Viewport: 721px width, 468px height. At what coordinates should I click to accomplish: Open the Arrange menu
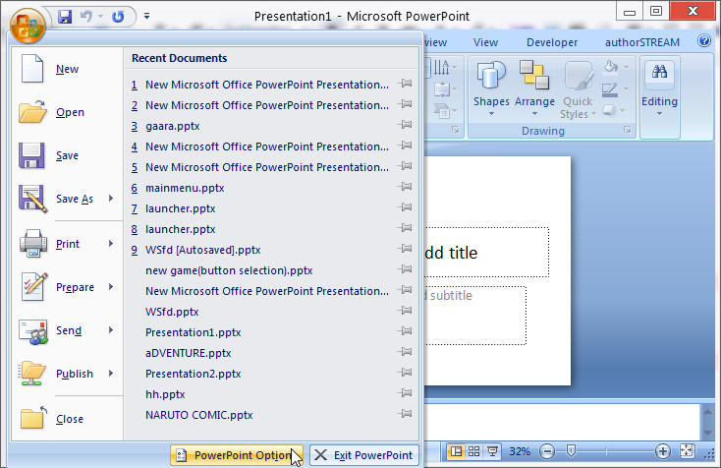point(534,88)
